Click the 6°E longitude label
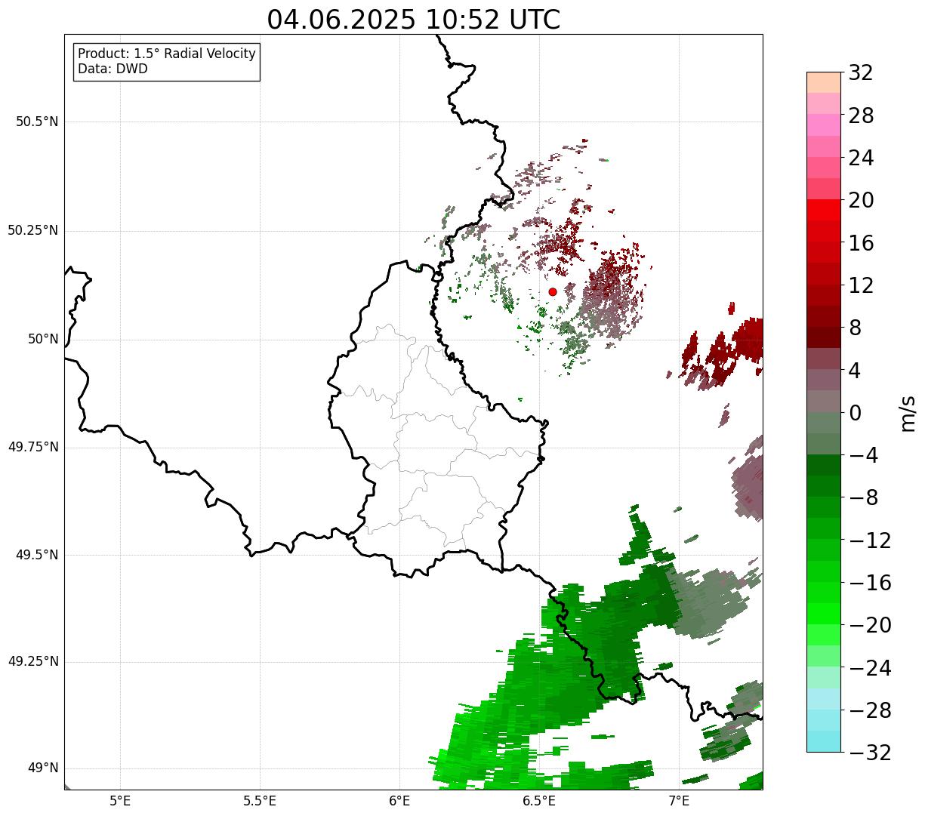Screen dimensions: 925x816 point(399,801)
